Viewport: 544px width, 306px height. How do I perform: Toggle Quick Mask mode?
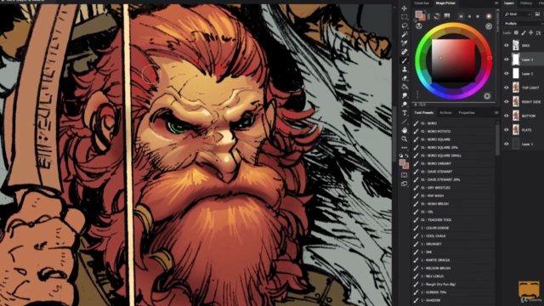pyautogui.click(x=405, y=175)
